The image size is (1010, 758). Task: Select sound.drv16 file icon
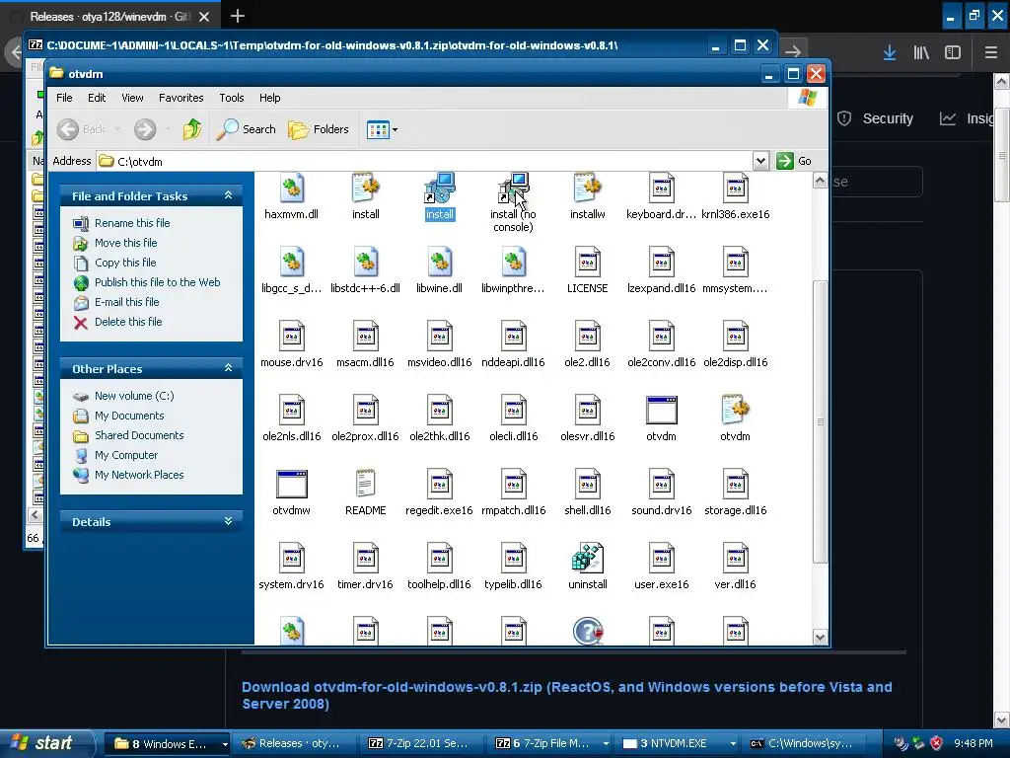point(661,485)
